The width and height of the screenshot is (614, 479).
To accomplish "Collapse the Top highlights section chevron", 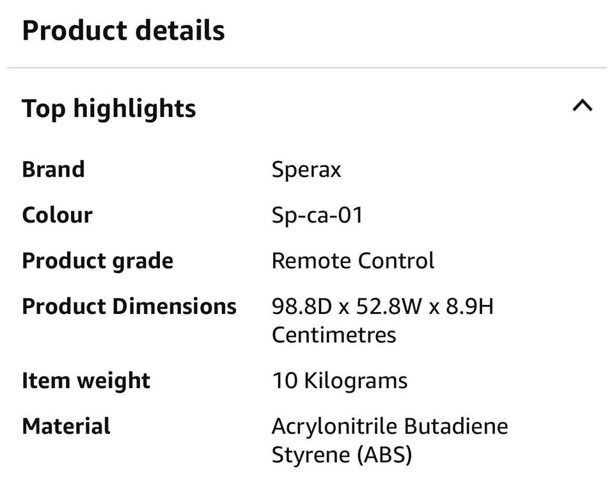I will [x=582, y=106].
